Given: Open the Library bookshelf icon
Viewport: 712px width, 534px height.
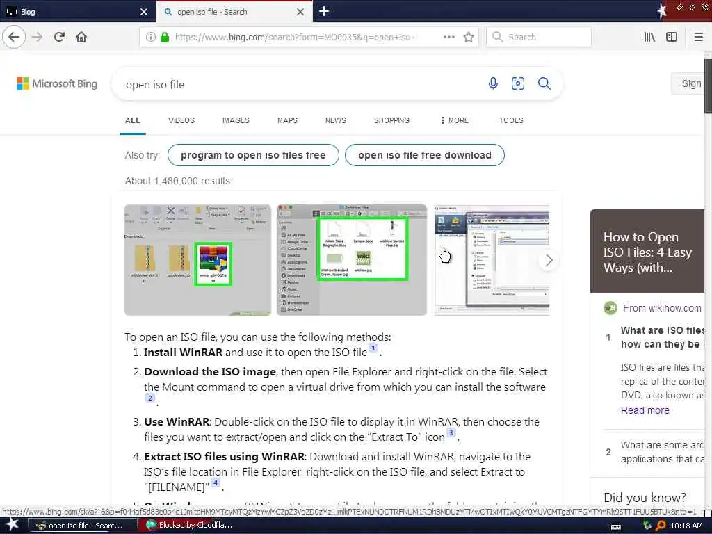Looking at the screenshot, I should point(650,38).
